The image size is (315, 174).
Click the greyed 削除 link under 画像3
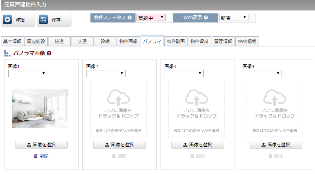[200, 156]
